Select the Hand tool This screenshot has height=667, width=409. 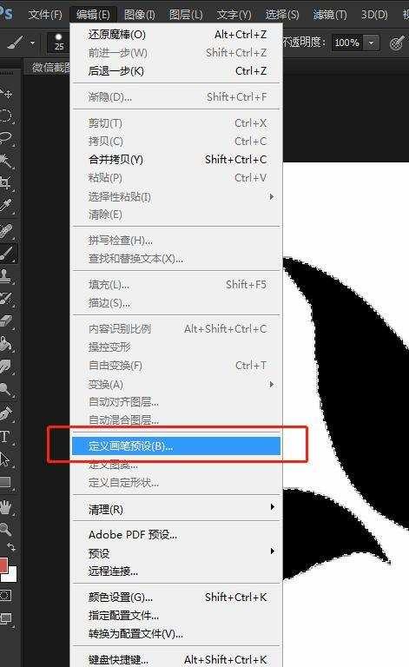(5, 507)
